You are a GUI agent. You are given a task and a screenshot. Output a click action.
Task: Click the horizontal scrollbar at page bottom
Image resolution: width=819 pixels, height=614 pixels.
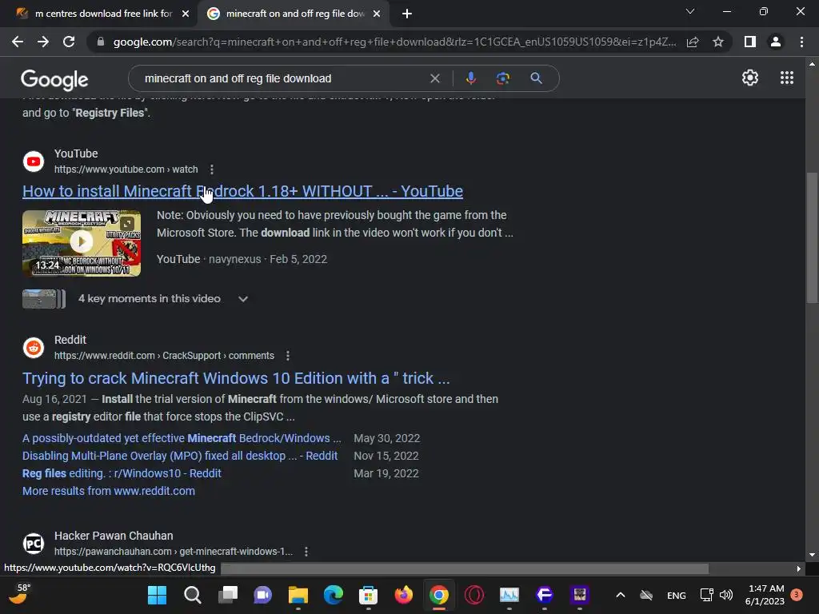tap(465, 568)
